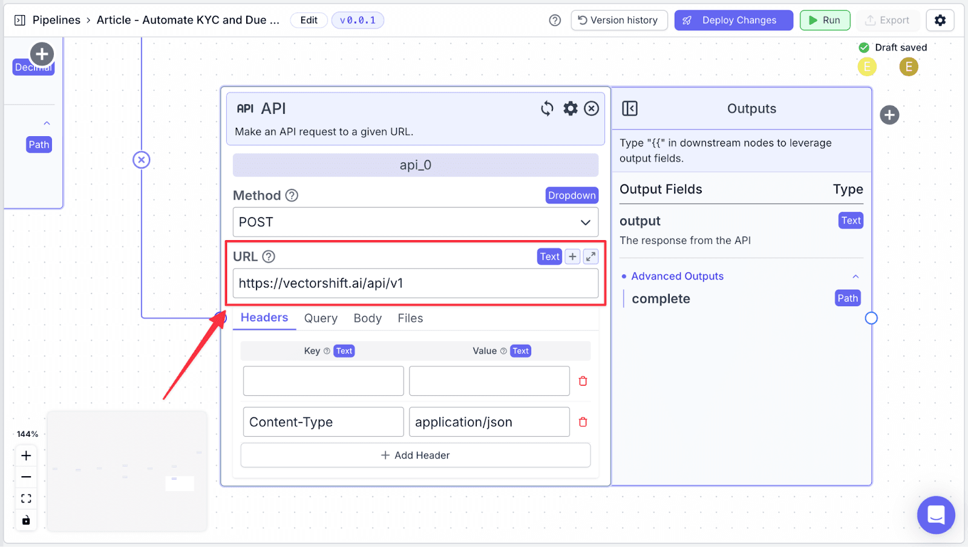Switch to the Files tab
The width and height of the screenshot is (968, 547).
[410, 318]
